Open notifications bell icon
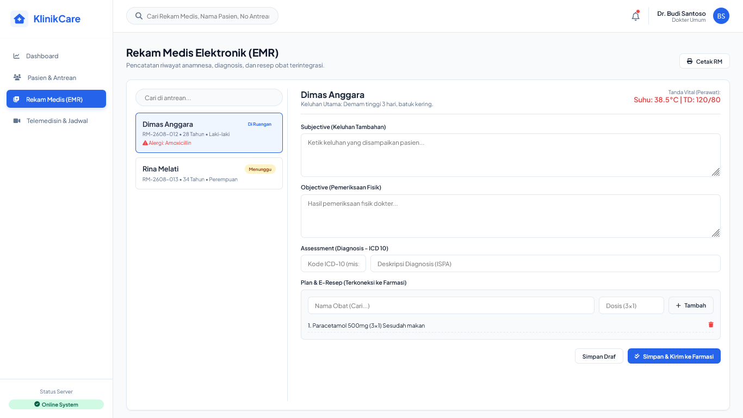The height and width of the screenshot is (418, 743). click(x=635, y=16)
